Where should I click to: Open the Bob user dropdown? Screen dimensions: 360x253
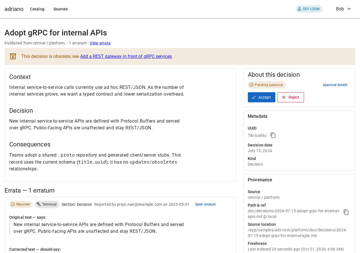(343, 9)
